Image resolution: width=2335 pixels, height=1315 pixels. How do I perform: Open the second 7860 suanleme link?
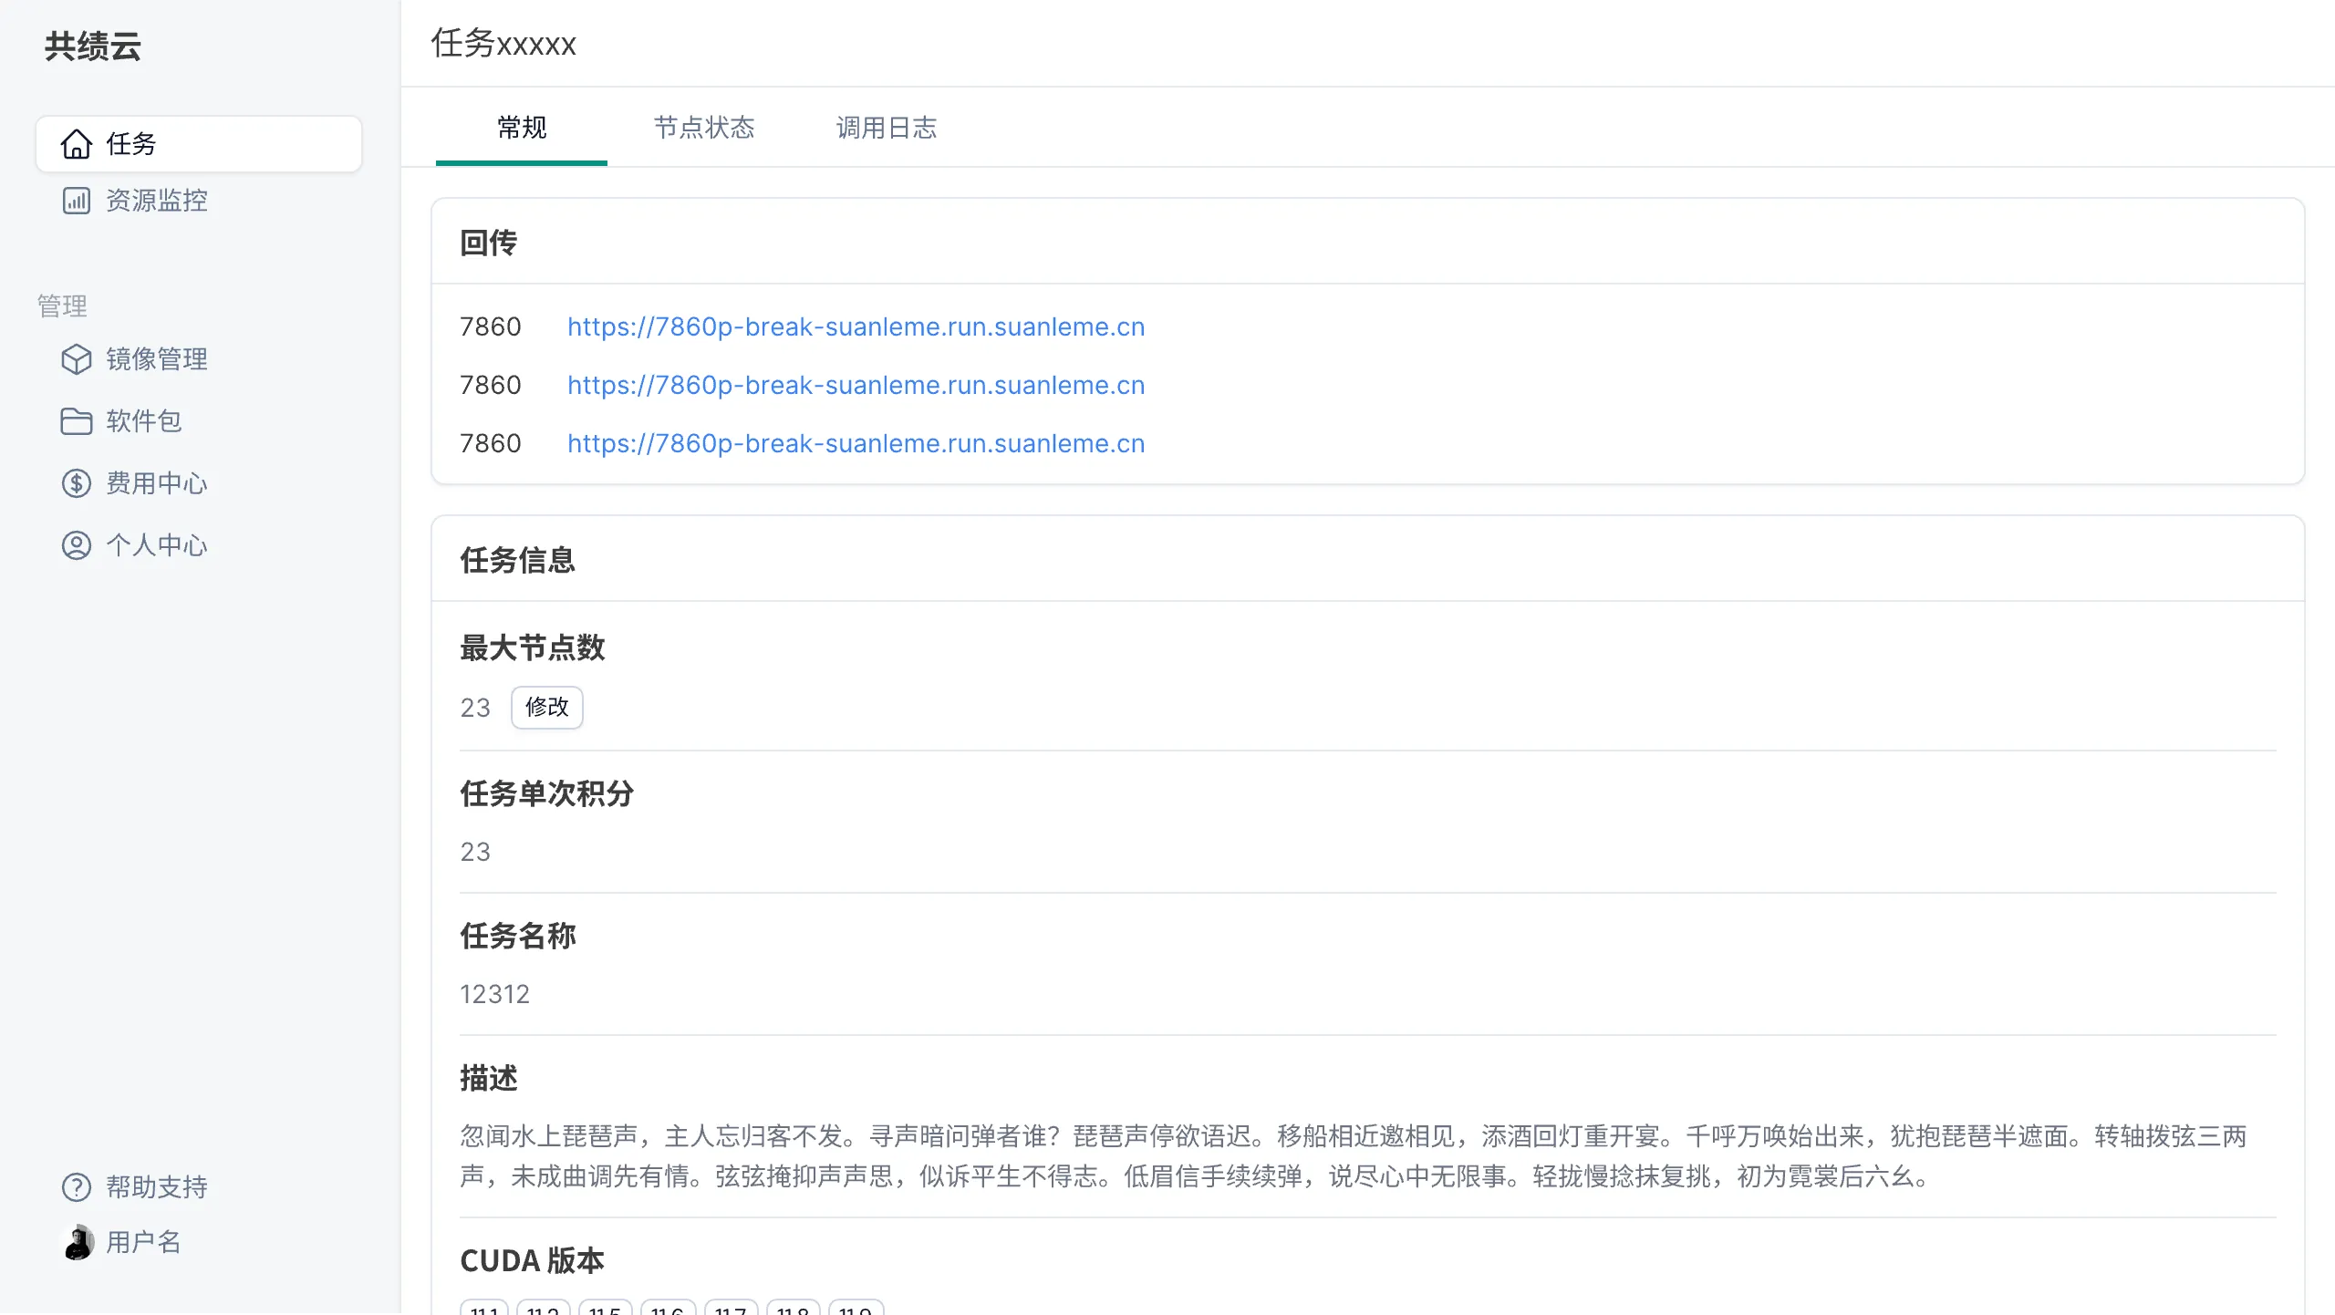856,384
